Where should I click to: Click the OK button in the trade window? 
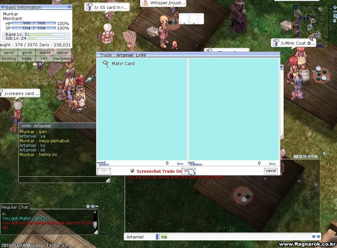[104, 171]
